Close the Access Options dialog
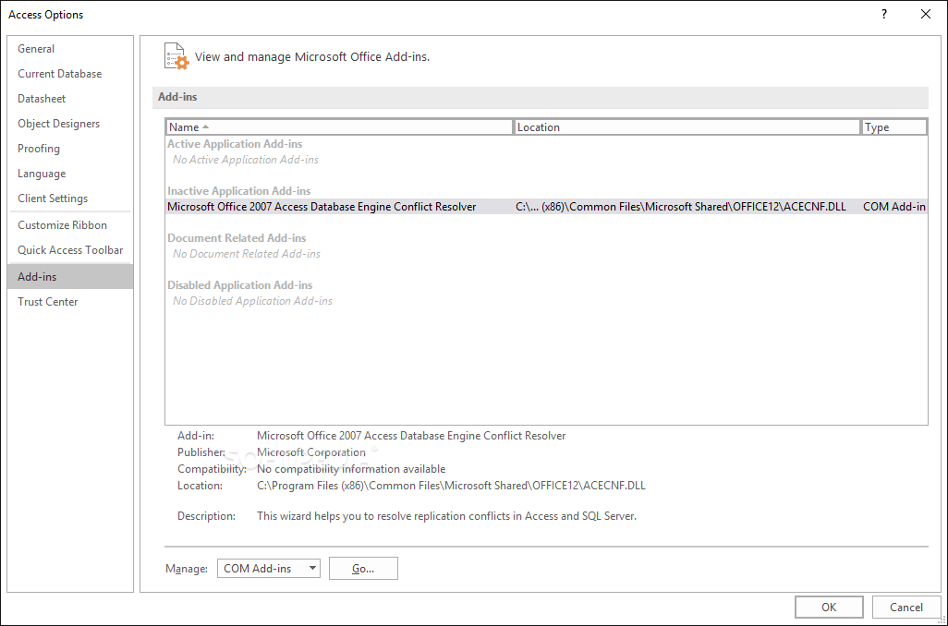 (926, 14)
